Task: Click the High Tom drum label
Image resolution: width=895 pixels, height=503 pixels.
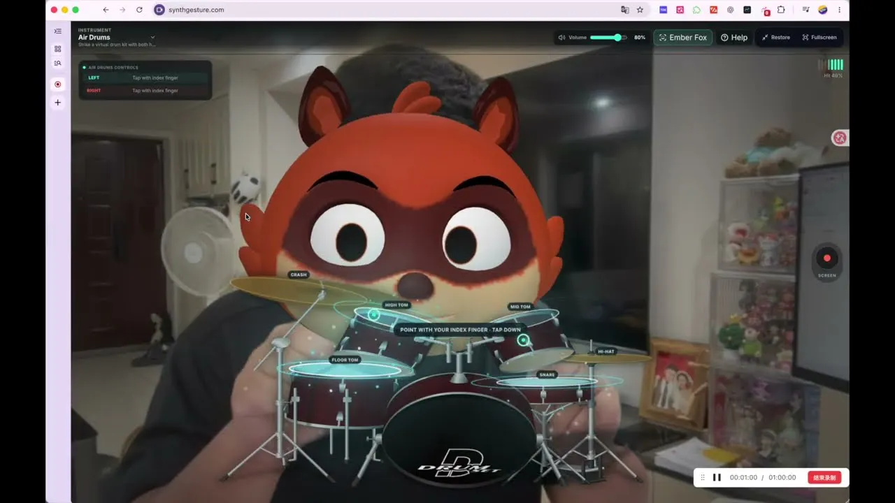Action: tap(396, 305)
